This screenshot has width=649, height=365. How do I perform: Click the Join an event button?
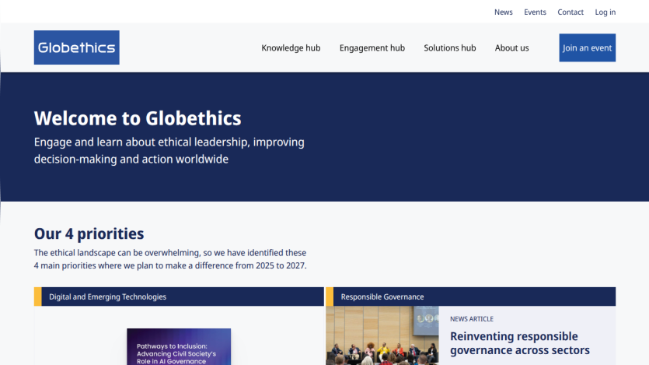pos(588,47)
